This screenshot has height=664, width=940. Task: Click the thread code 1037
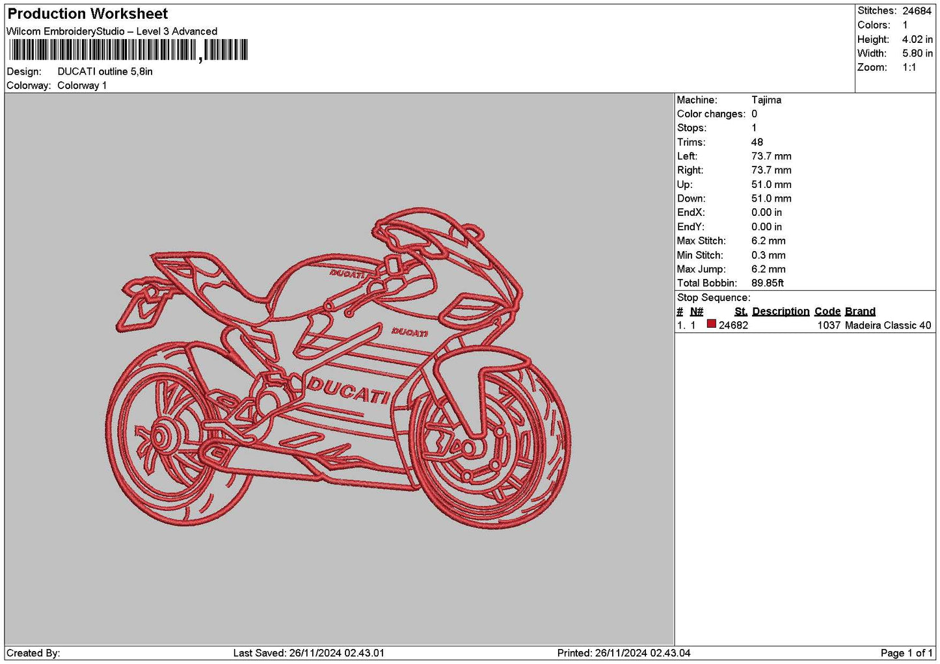pos(829,326)
